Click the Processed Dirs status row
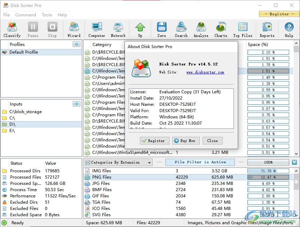The width and height of the screenshot is (300, 227). [41, 171]
